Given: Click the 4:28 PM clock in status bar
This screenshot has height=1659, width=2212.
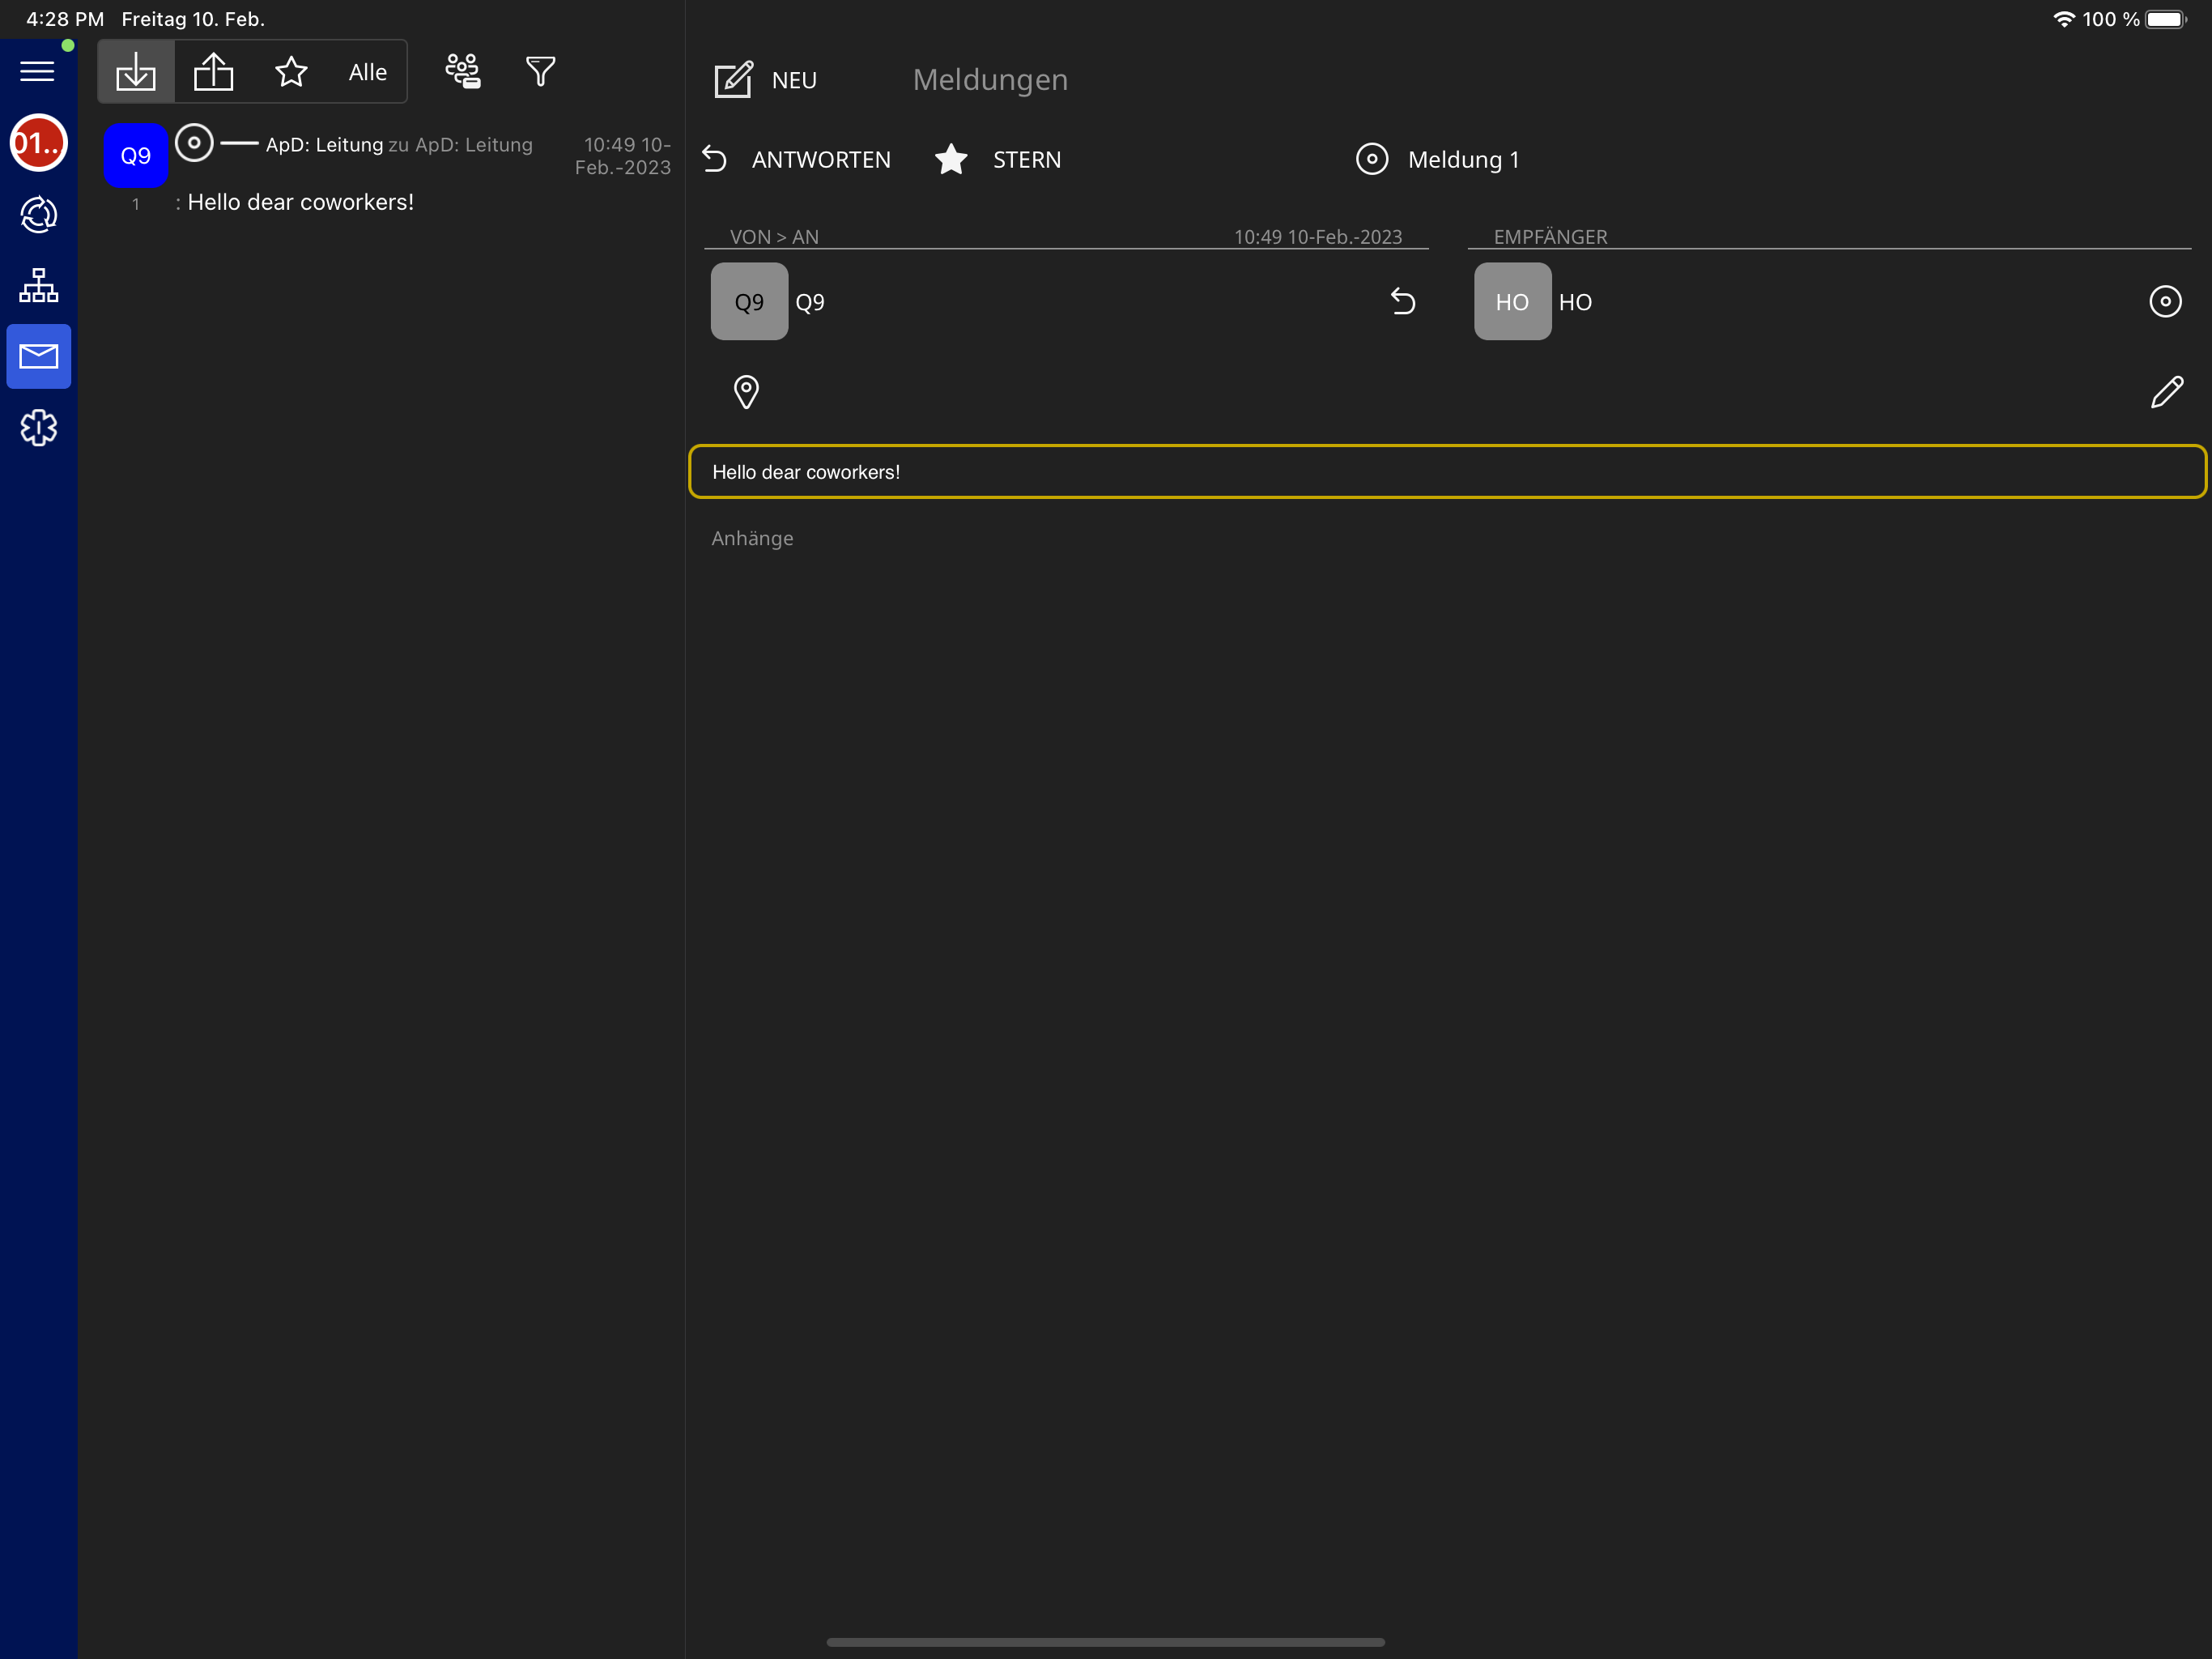Looking at the screenshot, I should click(65, 19).
